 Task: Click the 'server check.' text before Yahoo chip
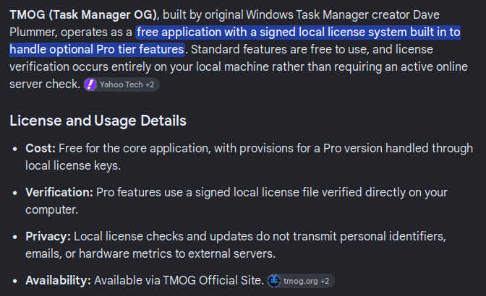45,84
